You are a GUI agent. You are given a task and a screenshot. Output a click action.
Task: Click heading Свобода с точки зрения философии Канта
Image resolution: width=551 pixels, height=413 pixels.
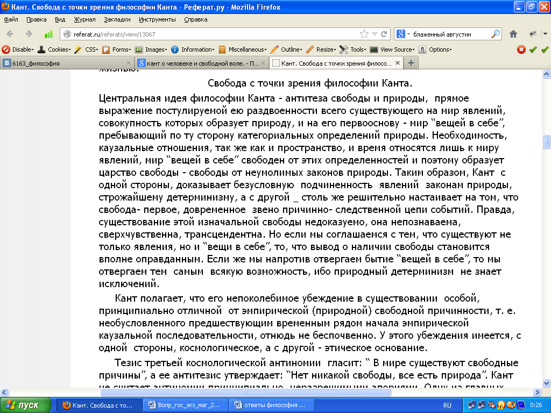[310, 83]
